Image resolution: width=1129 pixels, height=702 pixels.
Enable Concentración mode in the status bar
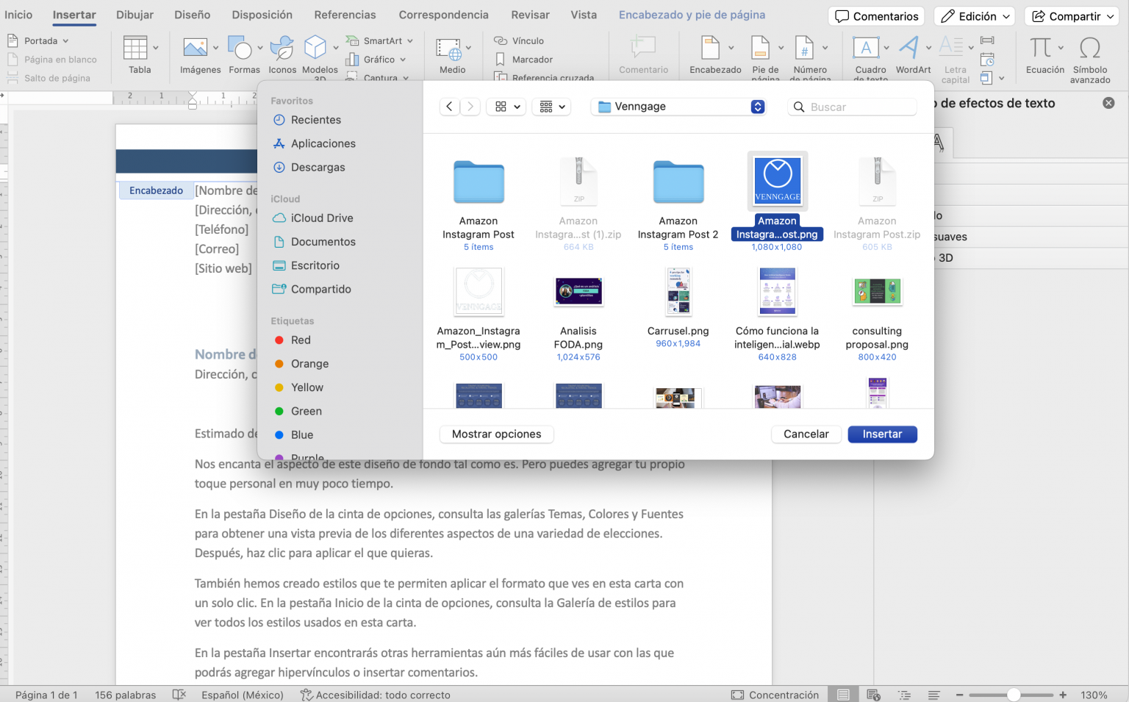point(774,694)
